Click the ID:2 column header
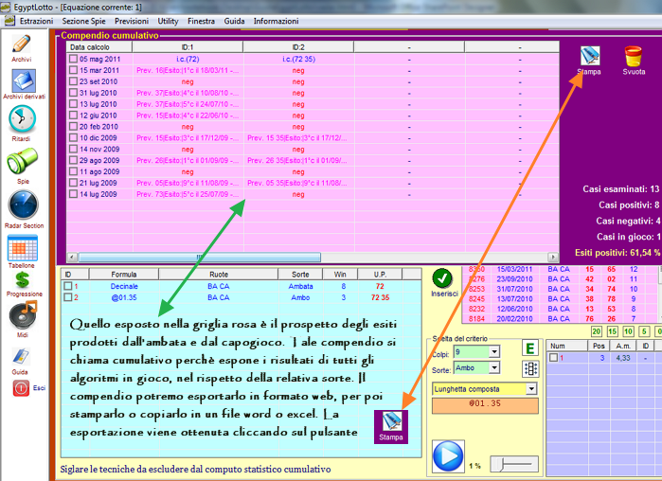This screenshot has height=481, width=662. pos(298,47)
